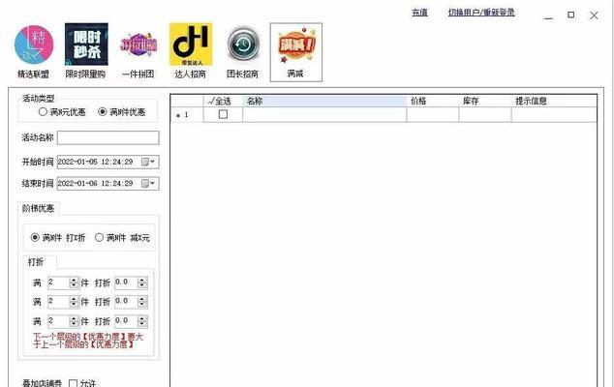The height and width of the screenshot is (387, 614).
Task: Sort by the 名称 column header
Action: point(324,101)
